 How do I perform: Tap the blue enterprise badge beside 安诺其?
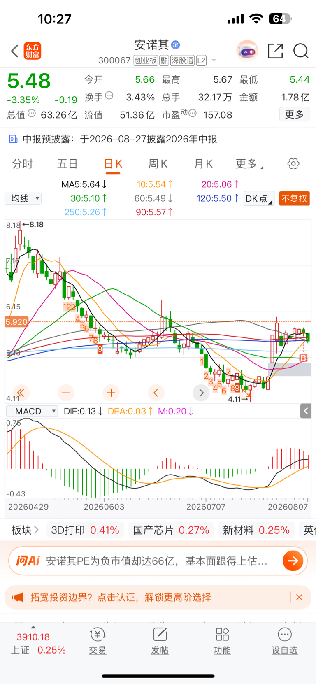(176, 45)
